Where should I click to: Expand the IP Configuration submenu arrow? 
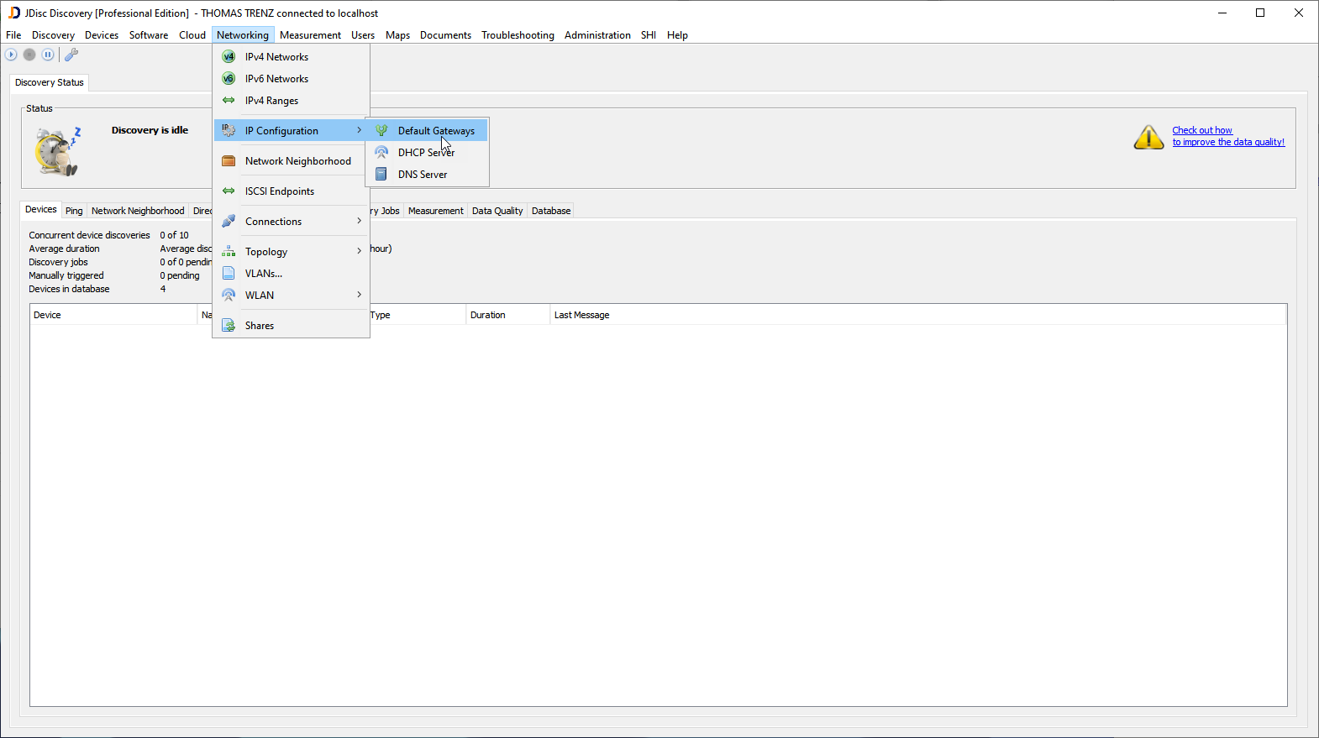(x=359, y=130)
